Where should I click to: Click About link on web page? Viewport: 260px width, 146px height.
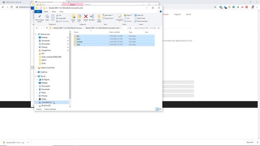188,15
